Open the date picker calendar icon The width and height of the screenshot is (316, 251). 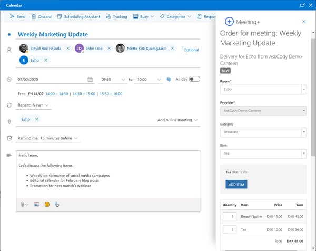tap(90, 79)
